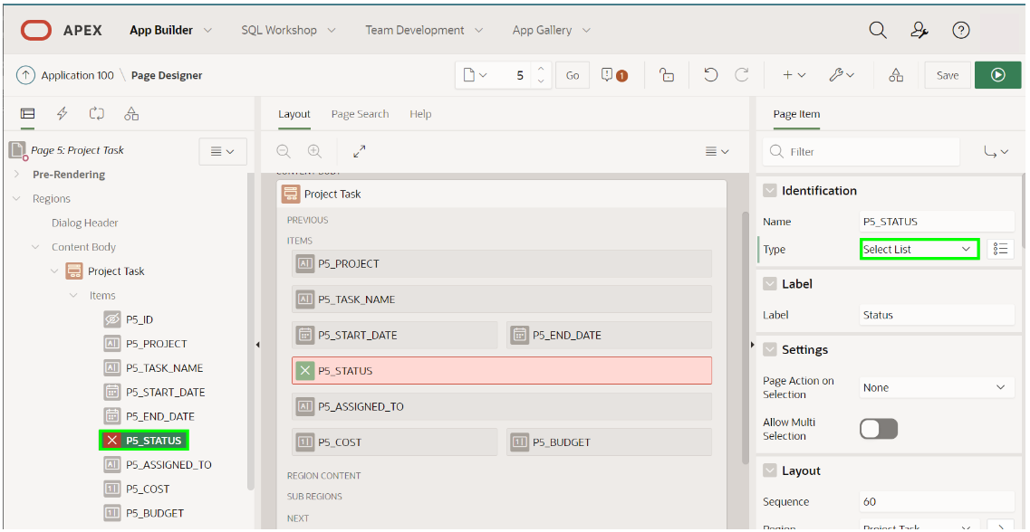Open the Team Development menu
1030x532 pixels.
point(424,30)
